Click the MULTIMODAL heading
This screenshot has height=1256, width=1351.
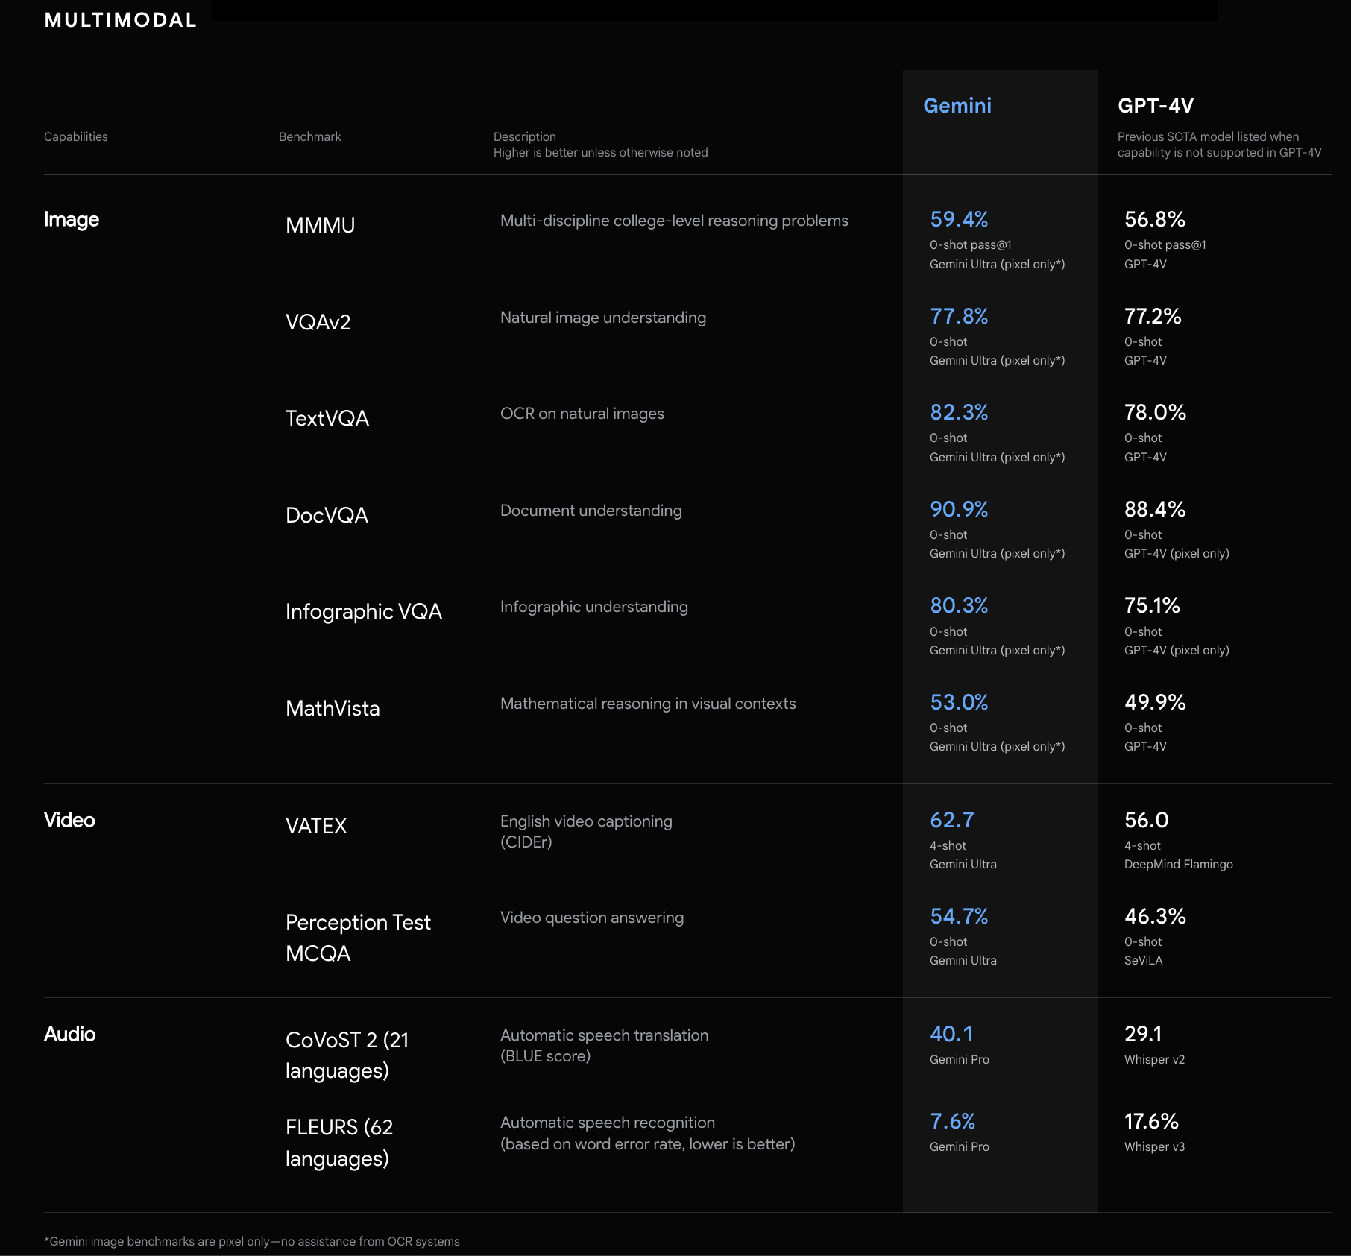click(120, 20)
